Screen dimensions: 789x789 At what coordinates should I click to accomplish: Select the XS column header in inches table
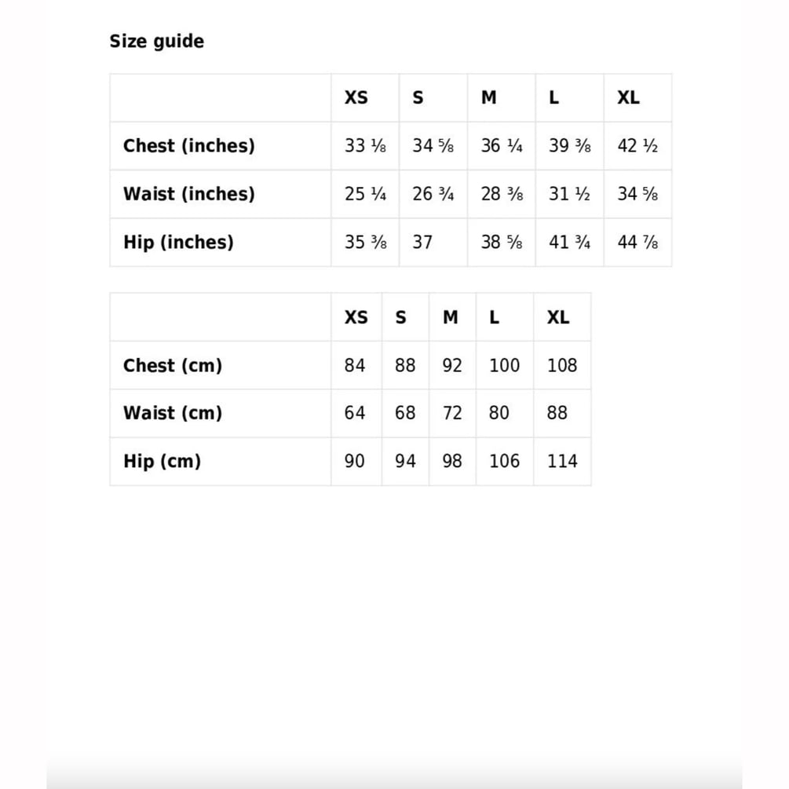click(x=356, y=97)
